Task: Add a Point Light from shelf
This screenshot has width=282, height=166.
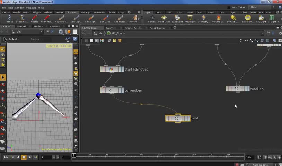Action: click(164, 19)
